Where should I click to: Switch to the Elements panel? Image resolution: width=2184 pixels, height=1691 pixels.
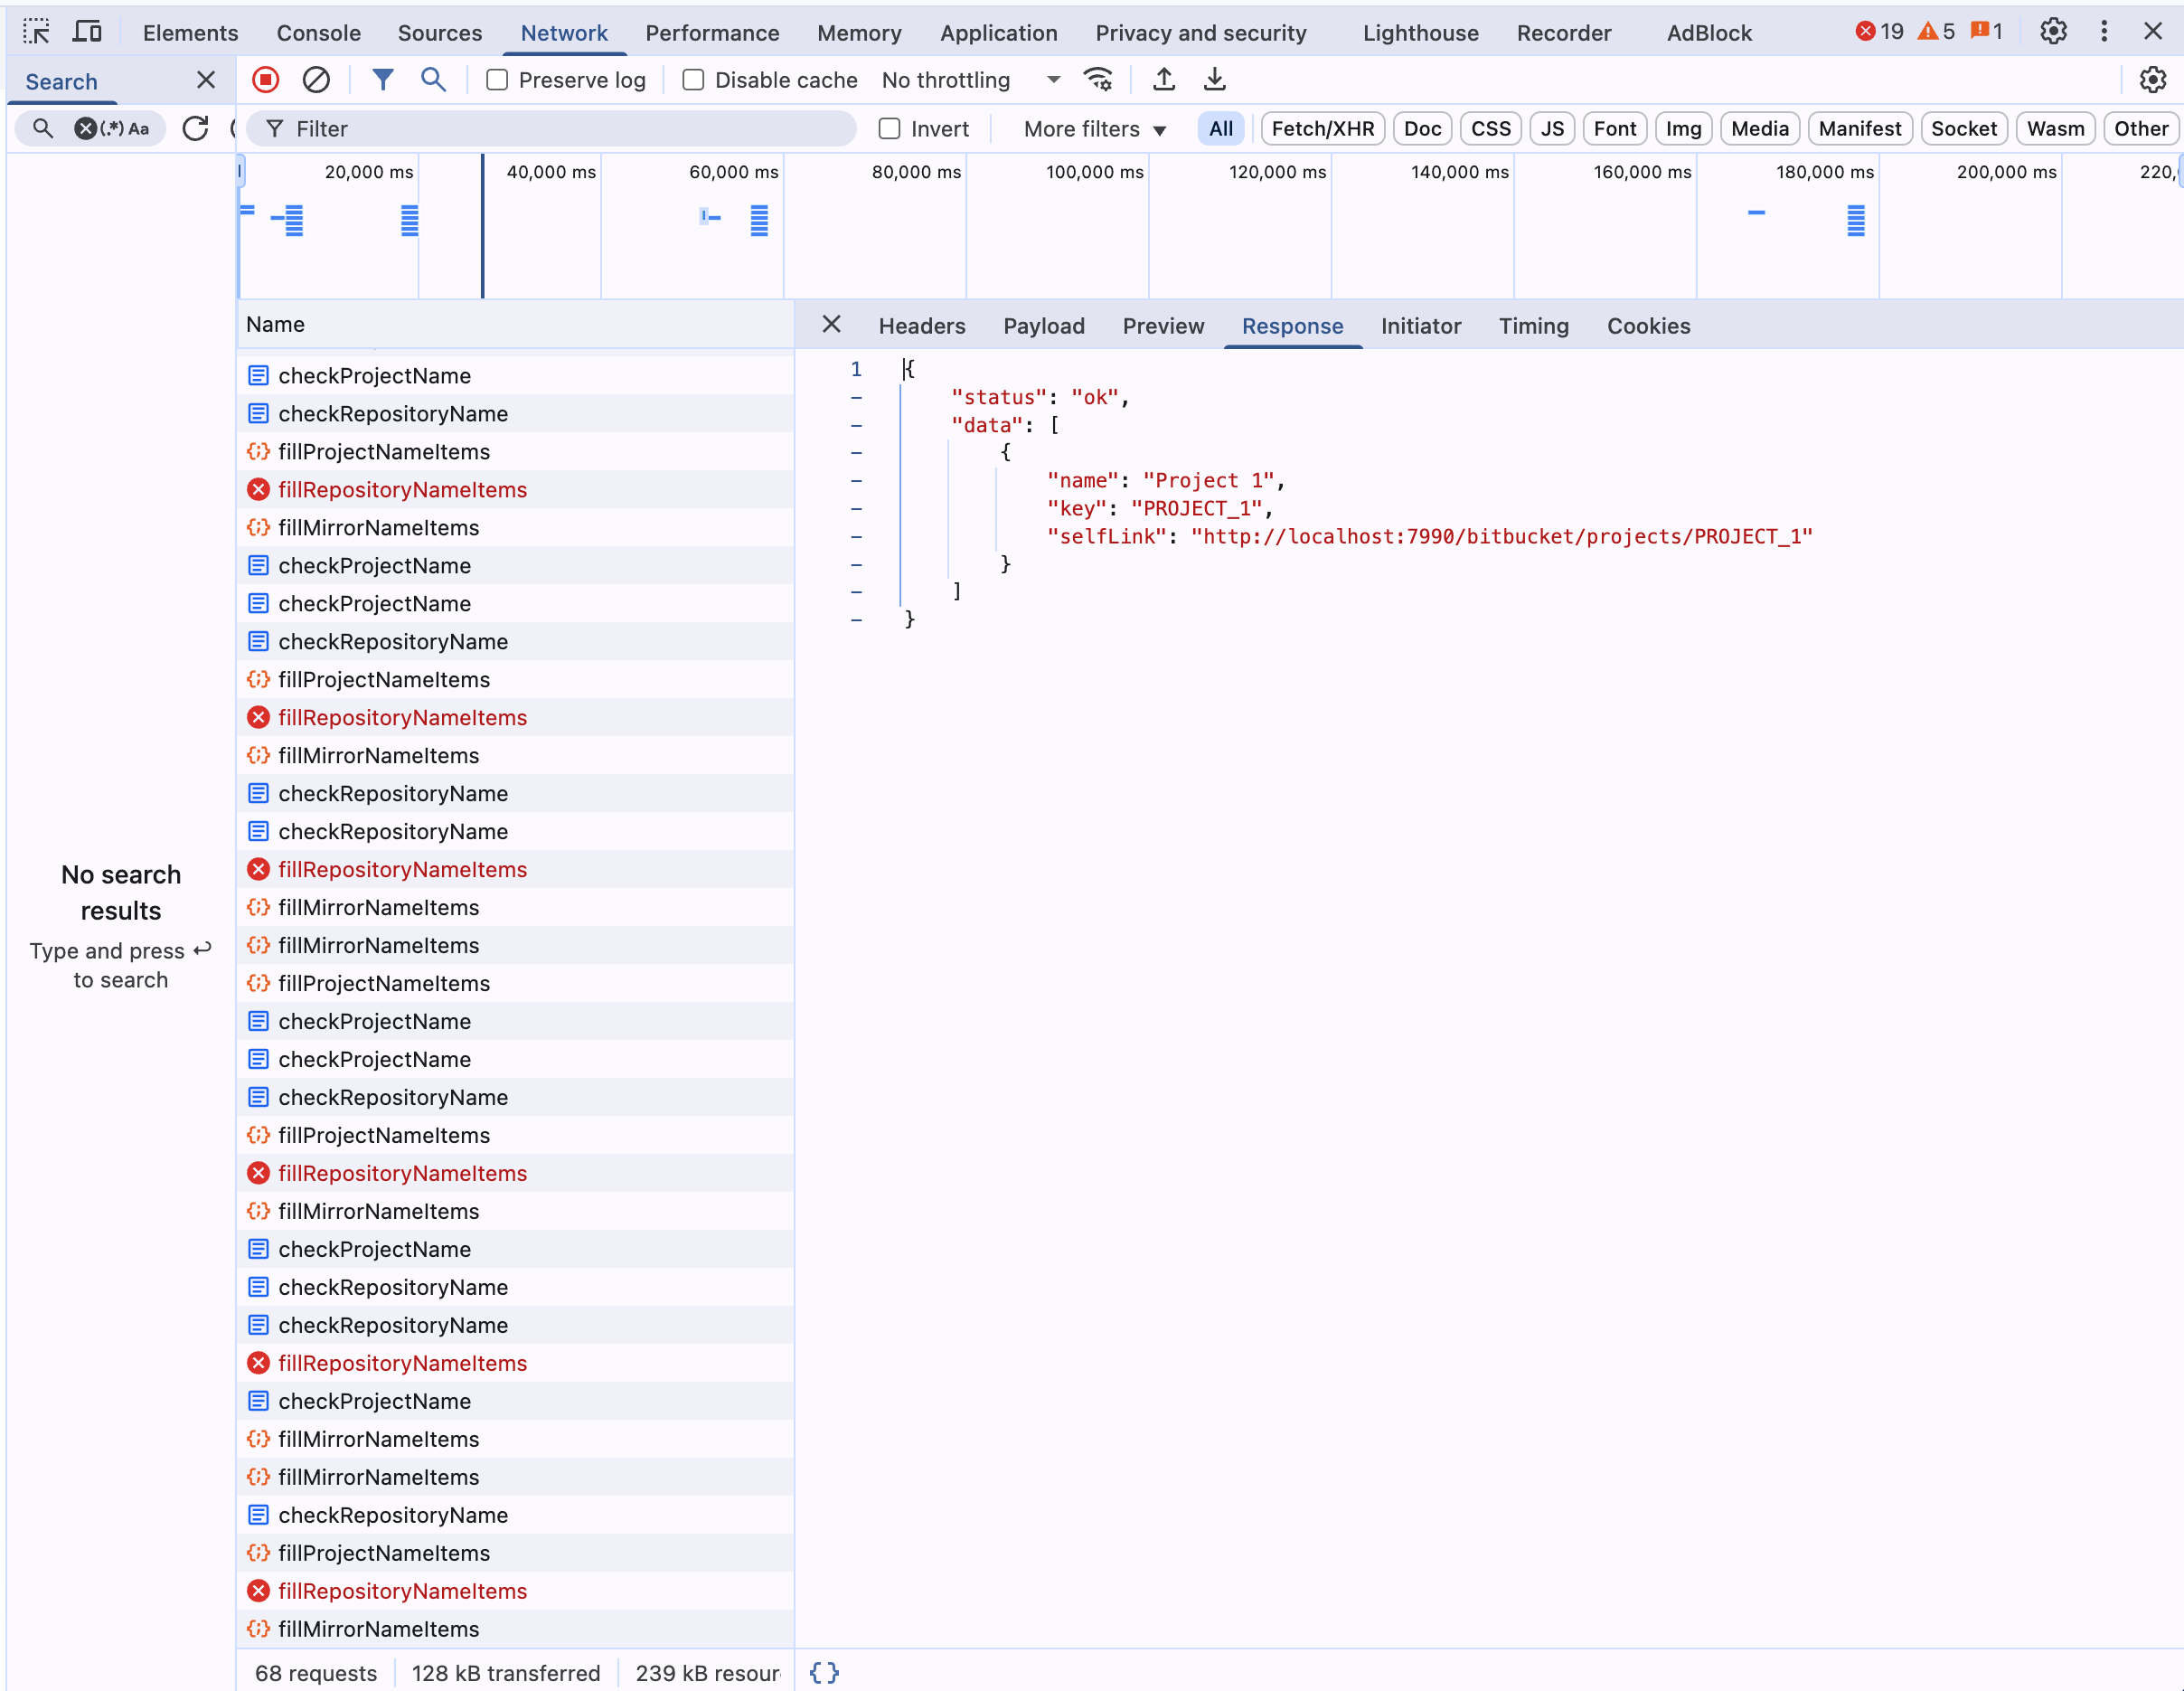[x=190, y=32]
